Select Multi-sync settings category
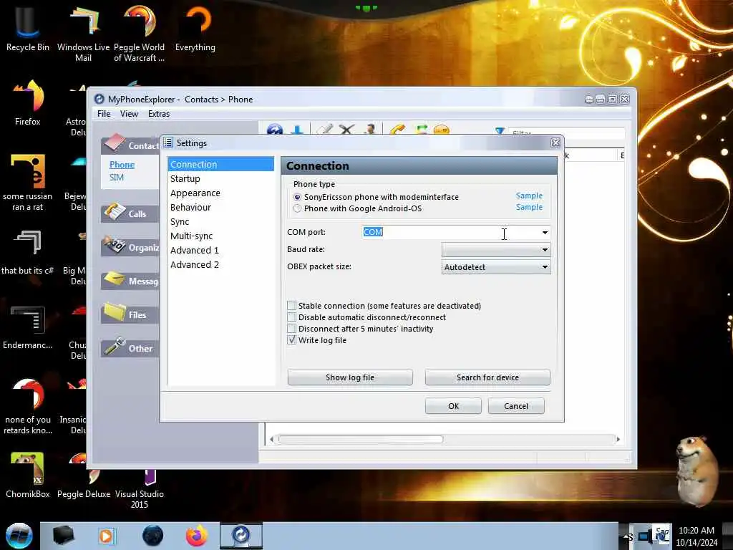 tap(220, 236)
